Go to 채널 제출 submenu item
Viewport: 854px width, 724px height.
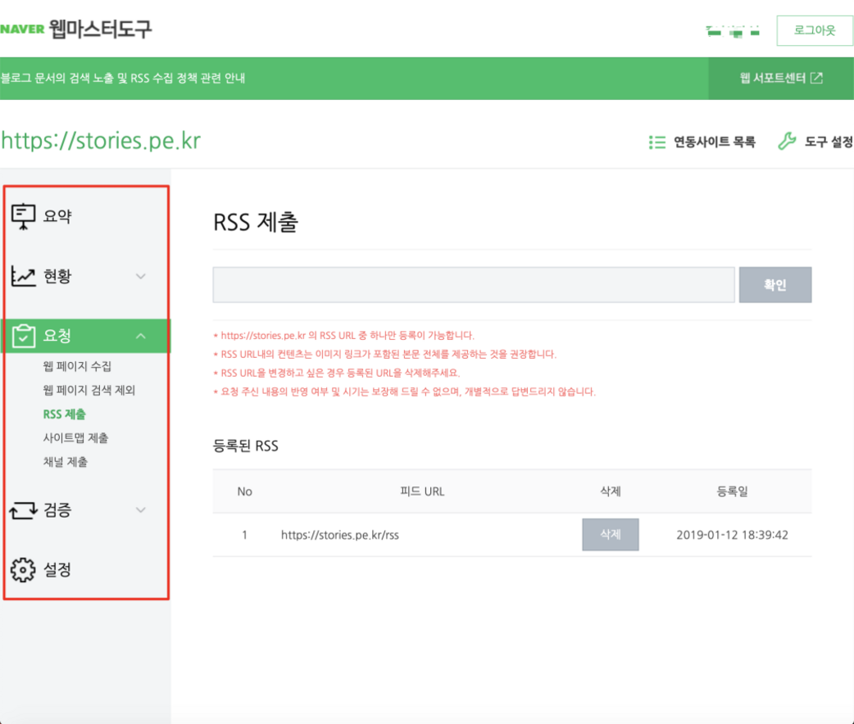66,462
